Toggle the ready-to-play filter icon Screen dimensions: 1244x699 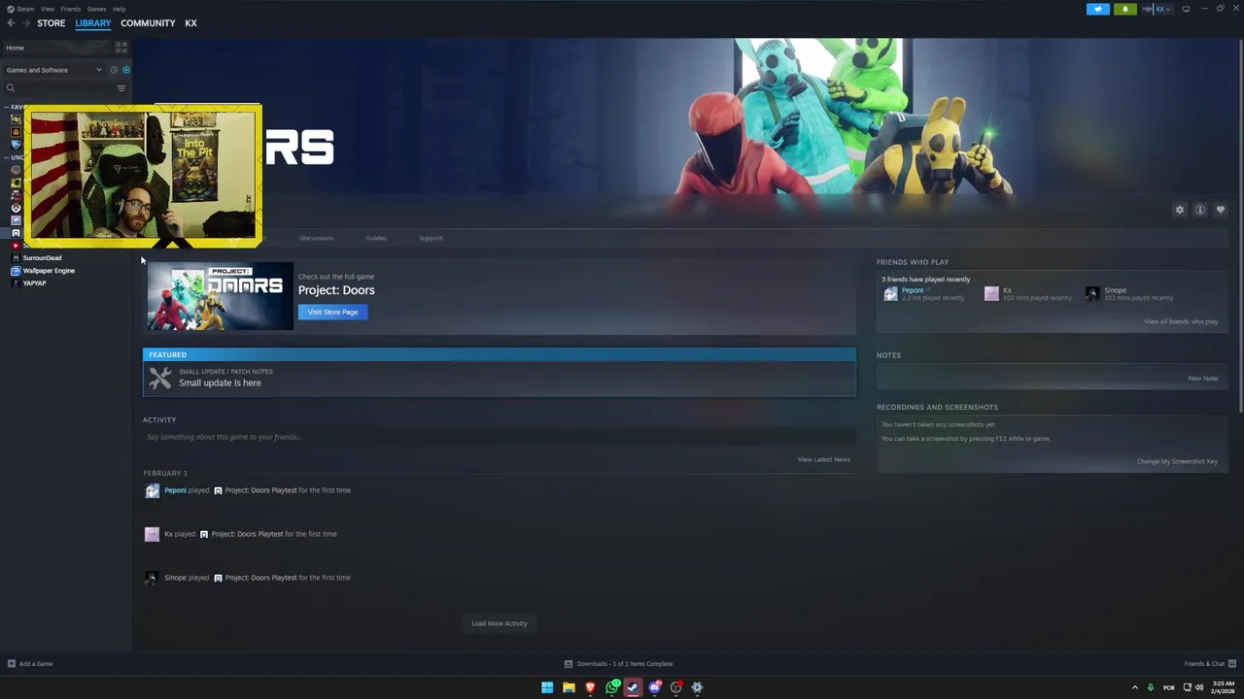[x=125, y=70]
